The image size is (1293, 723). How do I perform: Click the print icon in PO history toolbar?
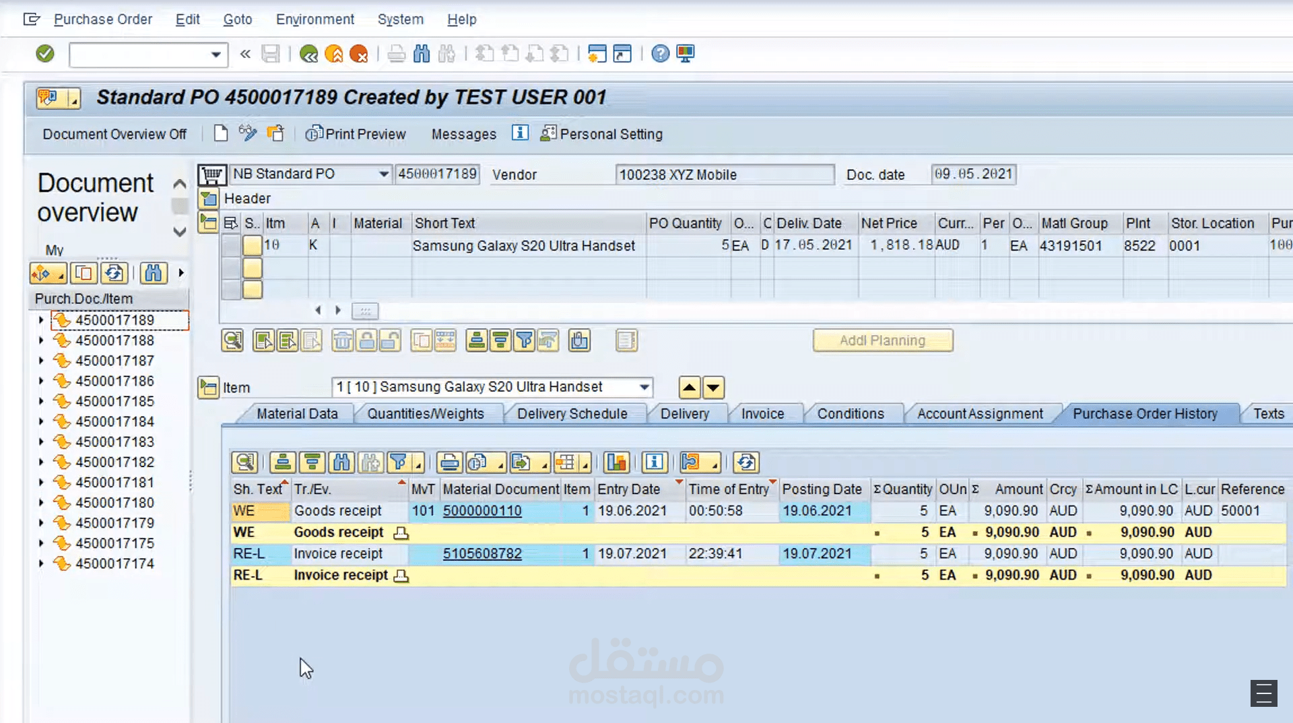(450, 462)
